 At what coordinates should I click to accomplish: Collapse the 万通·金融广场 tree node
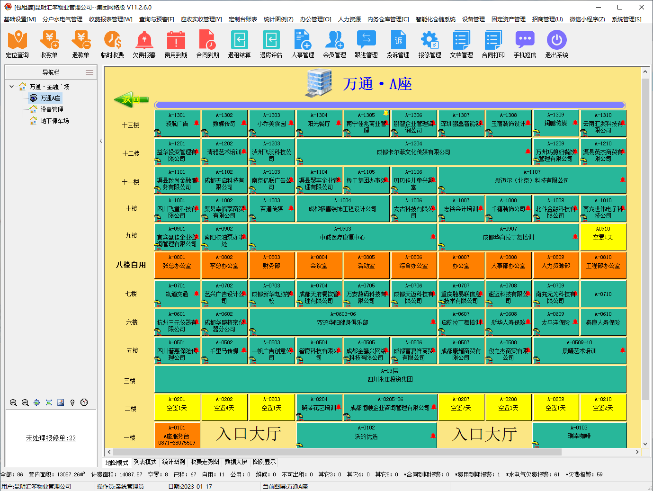[x=11, y=87]
